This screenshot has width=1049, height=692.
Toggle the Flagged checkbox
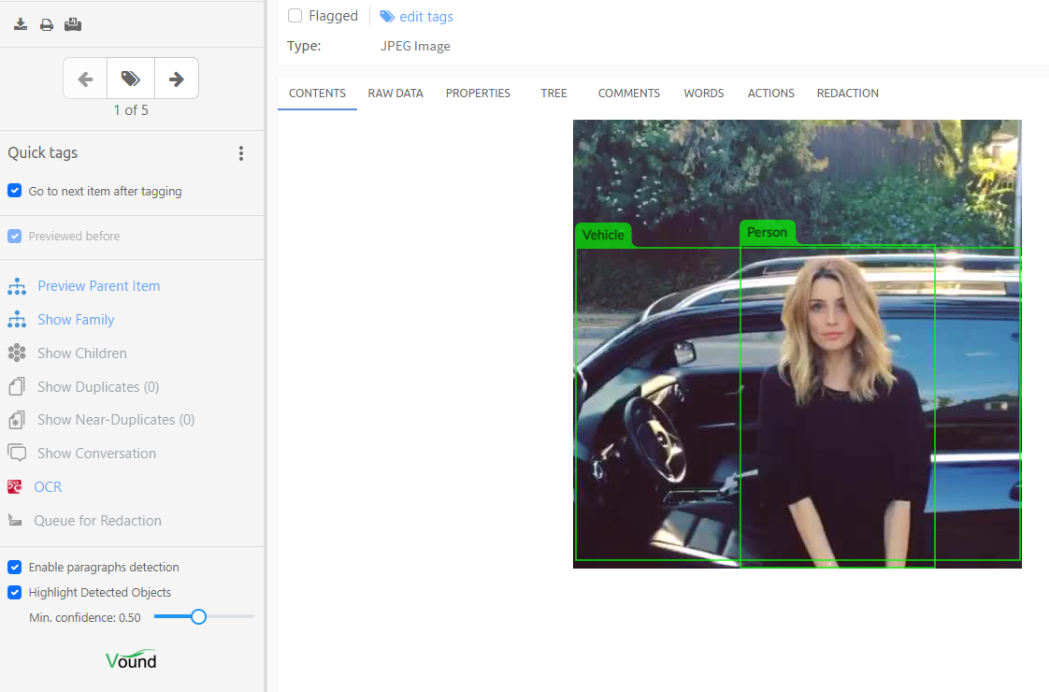click(295, 16)
